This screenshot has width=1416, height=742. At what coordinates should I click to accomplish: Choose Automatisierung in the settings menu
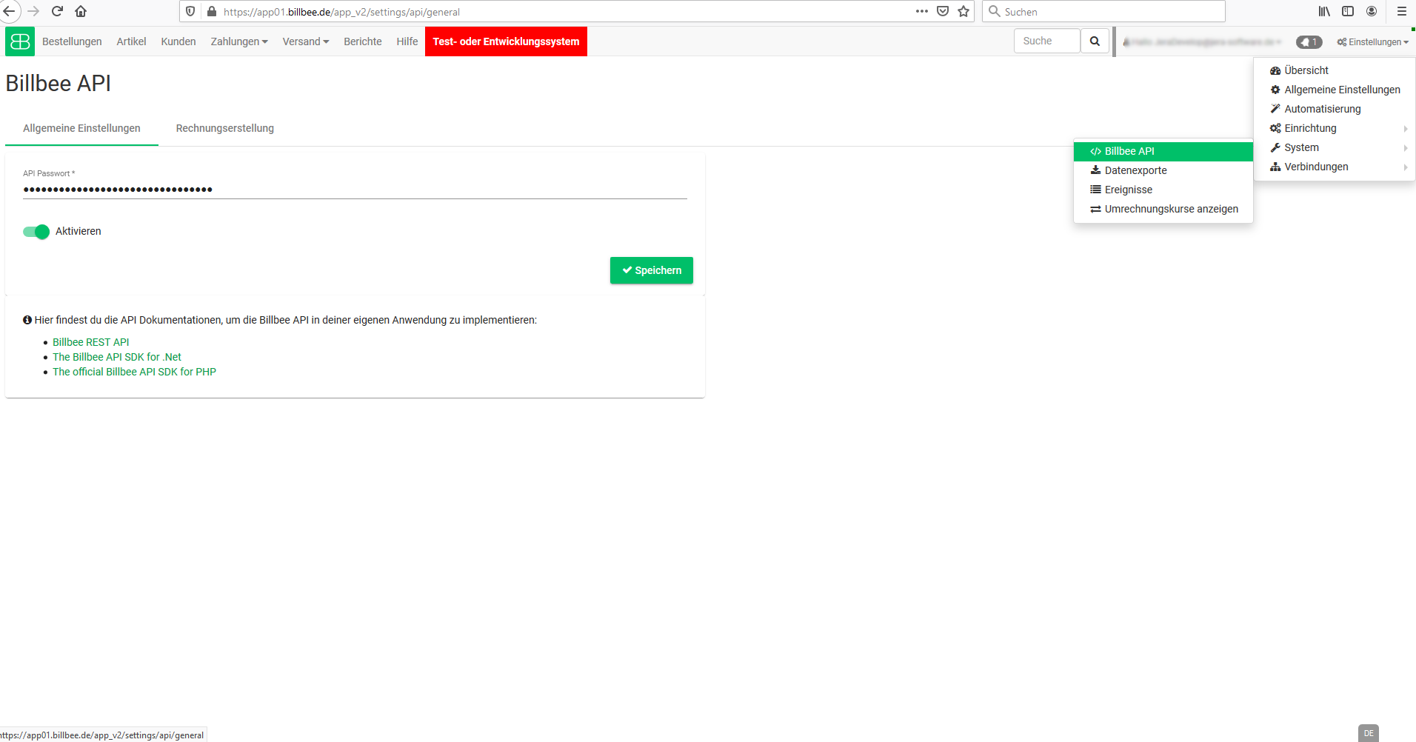point(1322,109)
